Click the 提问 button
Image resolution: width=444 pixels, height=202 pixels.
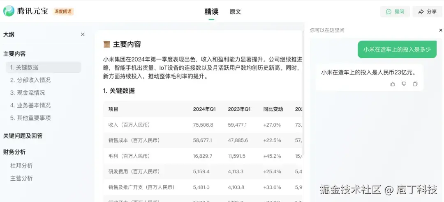(395, 11)
